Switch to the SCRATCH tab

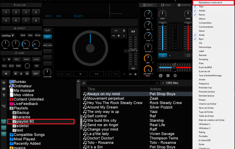tap(184, 5)
